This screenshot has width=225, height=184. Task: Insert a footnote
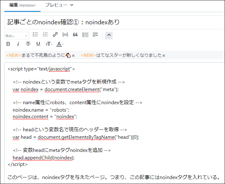point(95,35)
